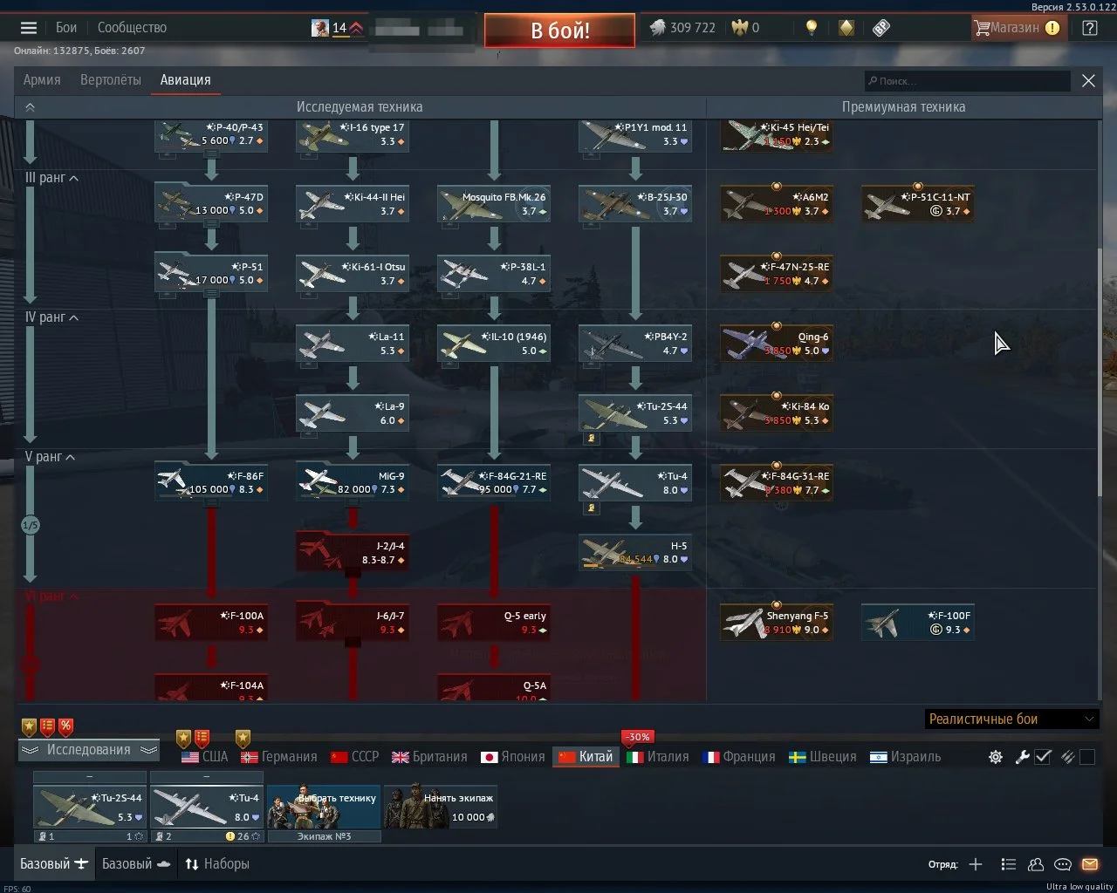The height and width of the screenshot is (893, 1117).
Task: Open the hamburger main menu
Action: pos(29,28)
